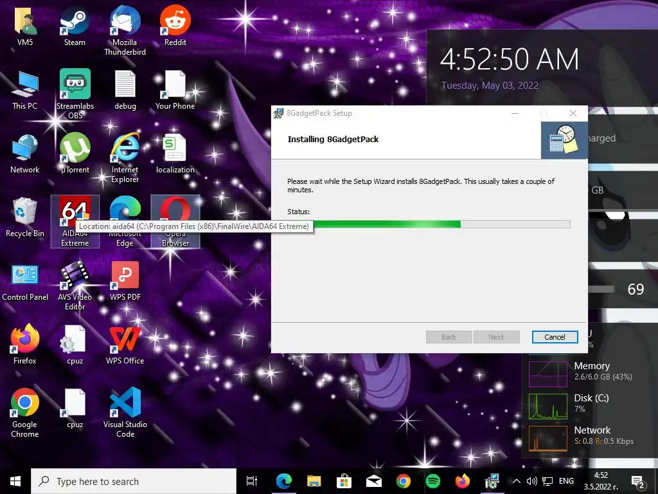
Task: Launch Steam from the desktop
Action: pos(75,26)
